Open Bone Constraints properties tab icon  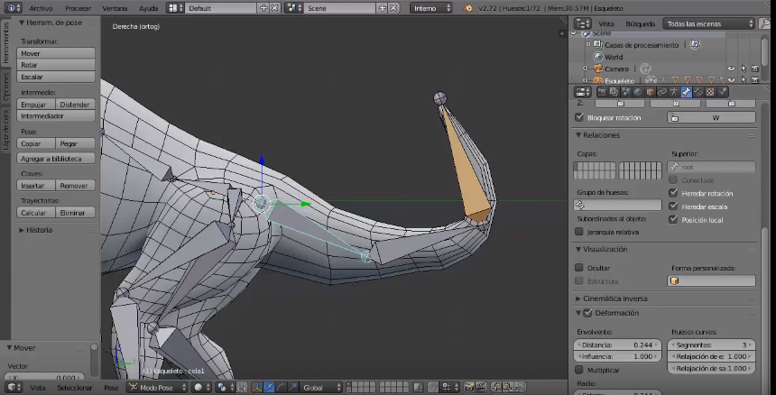[x=698, y=92]
